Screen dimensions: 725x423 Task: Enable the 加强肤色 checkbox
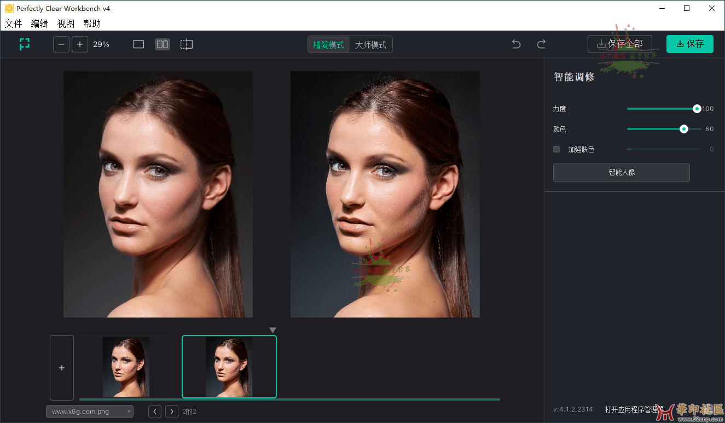tap(556, 149)
